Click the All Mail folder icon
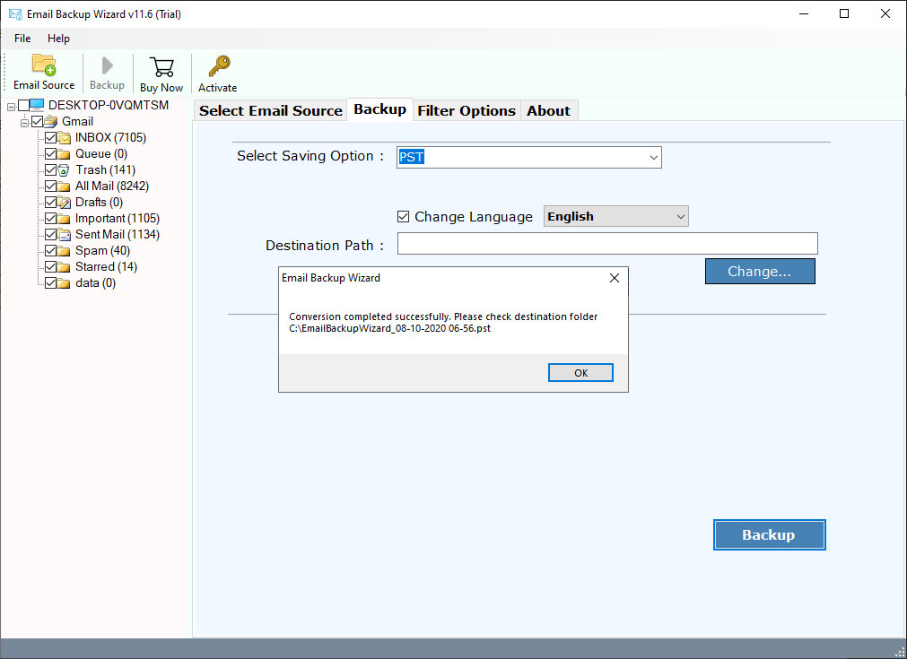The width and height of the screenshot is (907, 659). pos(65,186)
